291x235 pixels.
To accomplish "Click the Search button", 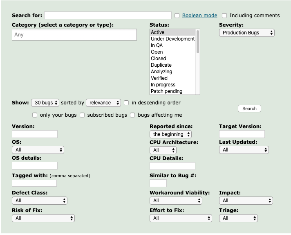I will [x=249, y=108].
